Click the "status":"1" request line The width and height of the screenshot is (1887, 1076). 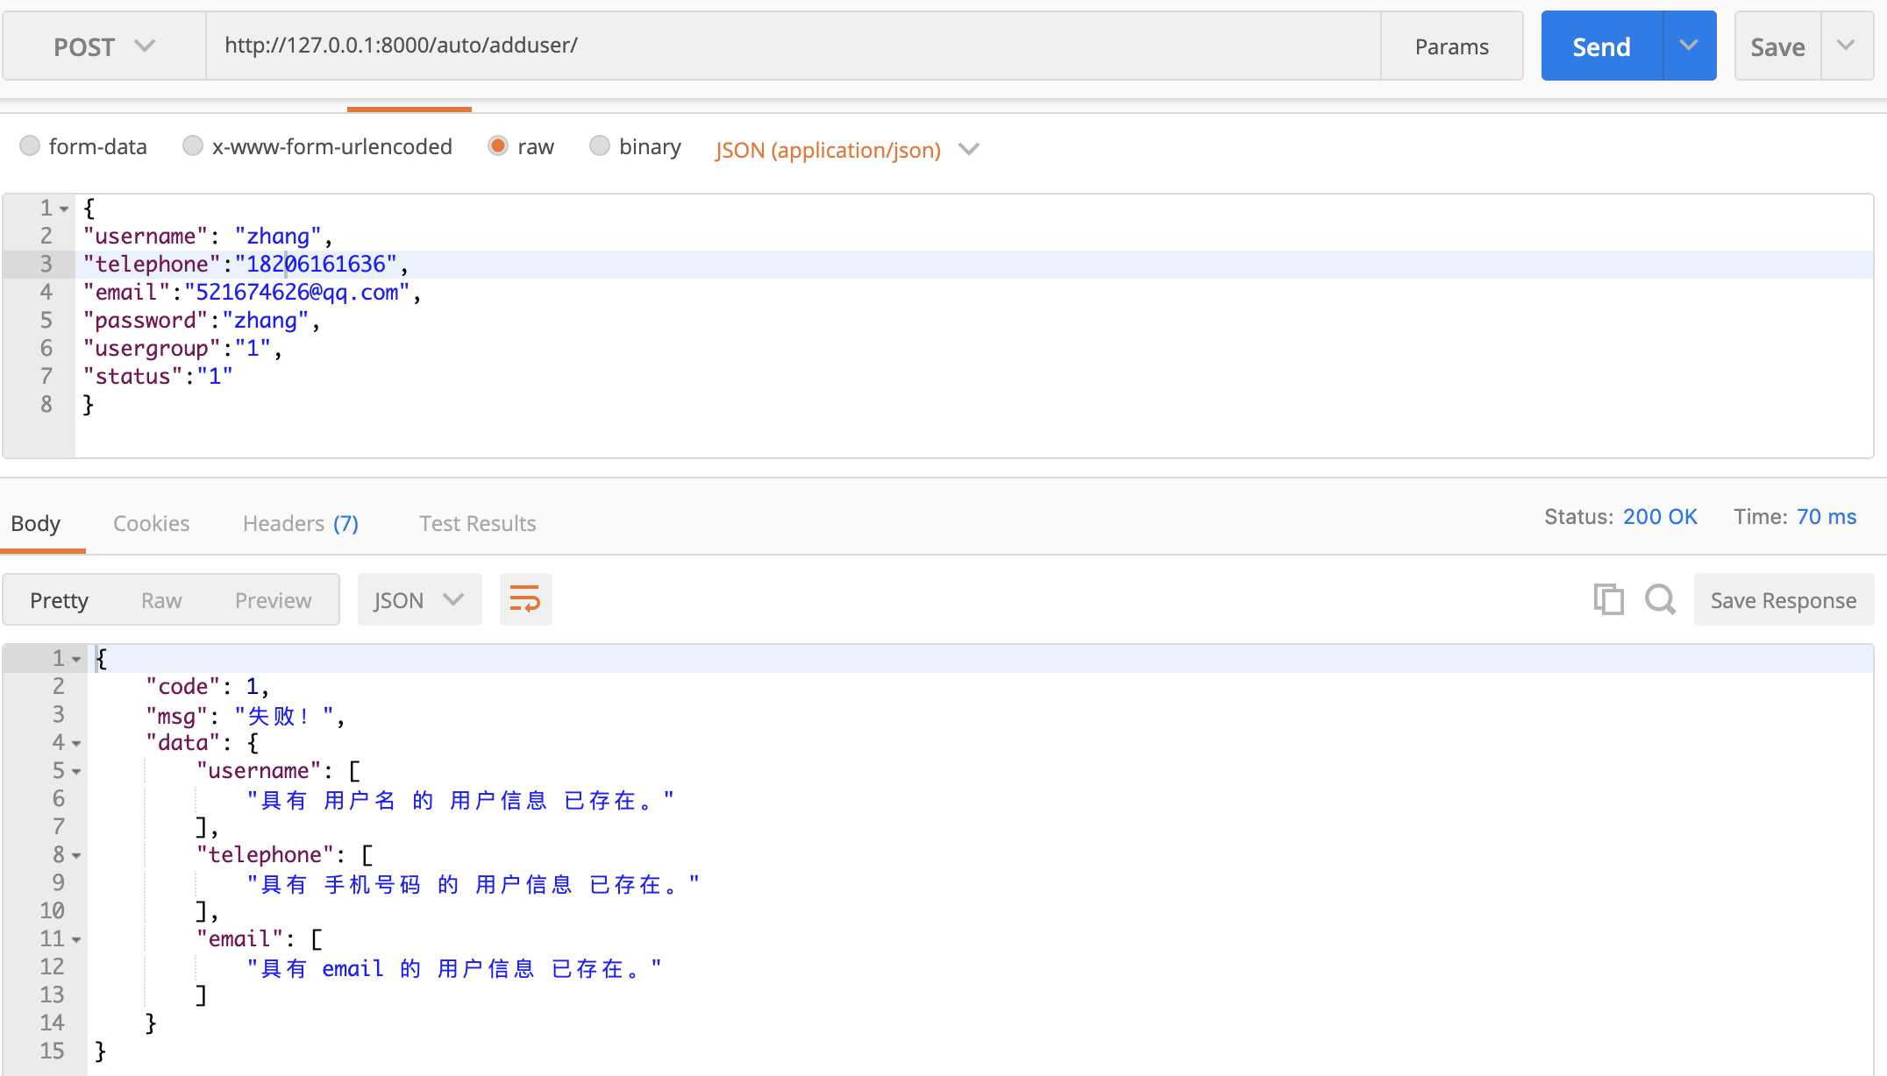click(158, 376)
